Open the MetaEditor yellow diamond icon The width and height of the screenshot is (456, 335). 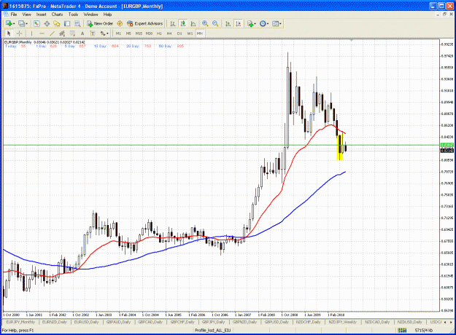(120, 23)
